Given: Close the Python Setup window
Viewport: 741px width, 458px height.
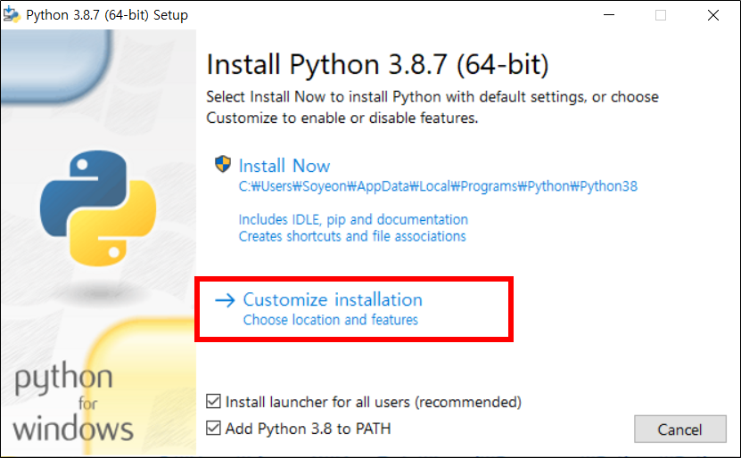Looking at the screenshot, I should (713, 15).
